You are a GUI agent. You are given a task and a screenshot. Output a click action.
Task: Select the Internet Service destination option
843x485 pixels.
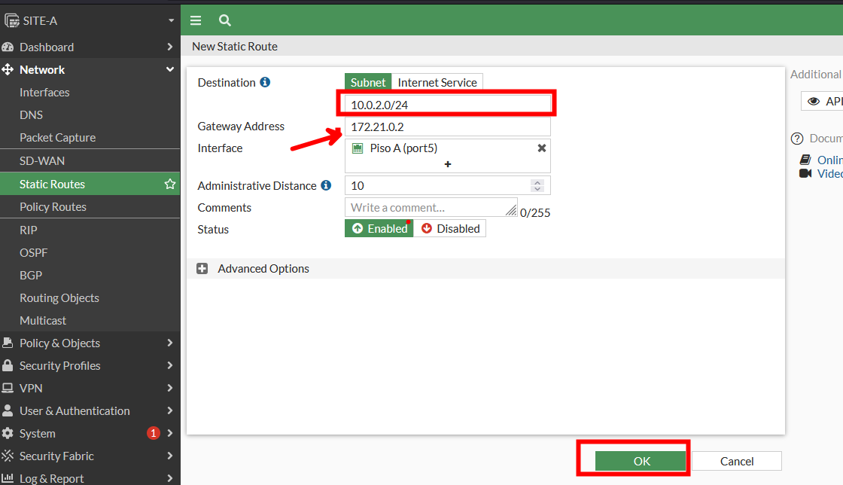point(437,82)
